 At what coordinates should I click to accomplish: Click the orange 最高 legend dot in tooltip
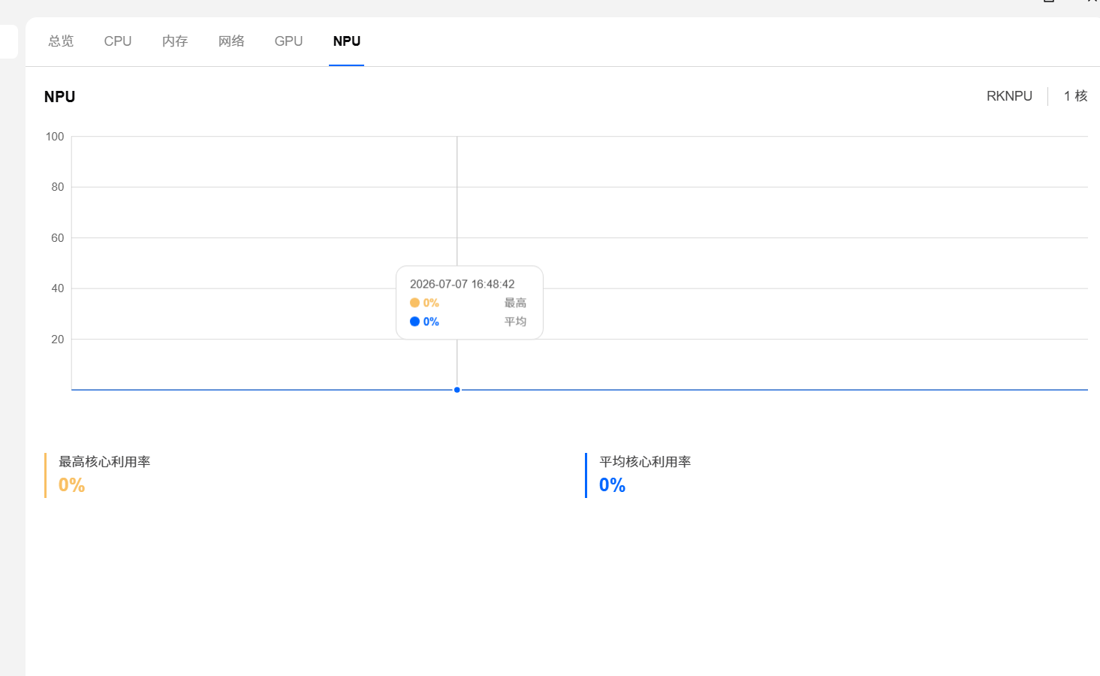click(x=414, y=303)
